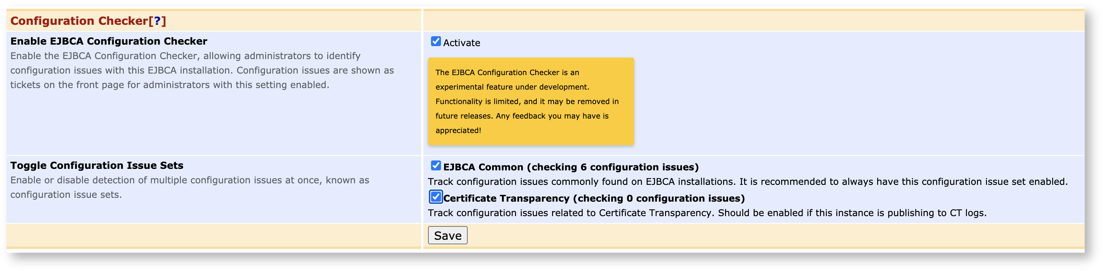Viewport: 1103px width, 271px height.
Task: Open the Configuration Checker help [?] link
Action: (157, 21)
